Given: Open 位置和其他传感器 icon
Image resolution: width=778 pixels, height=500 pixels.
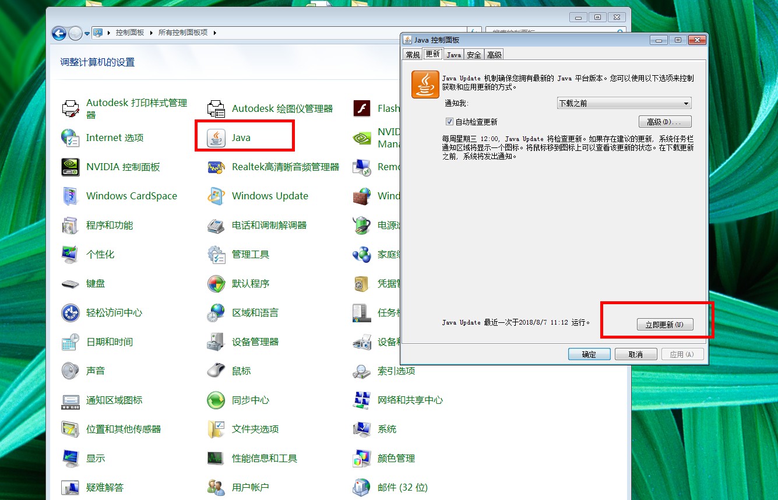Looking at the screenshot, I should pos(71,429).
